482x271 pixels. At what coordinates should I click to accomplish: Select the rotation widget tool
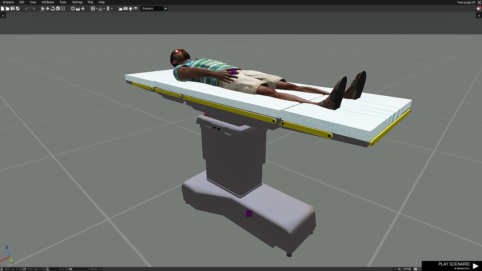53,9
